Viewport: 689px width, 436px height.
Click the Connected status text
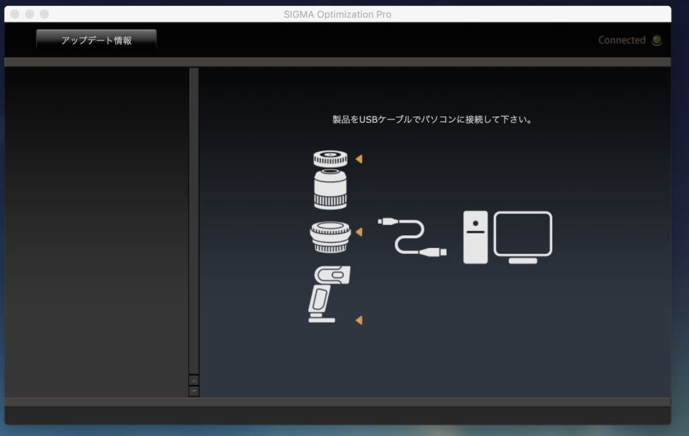click(x=622, y=40)
